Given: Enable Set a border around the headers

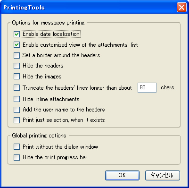Looking at the screenshot, I should tap(16, 55).
